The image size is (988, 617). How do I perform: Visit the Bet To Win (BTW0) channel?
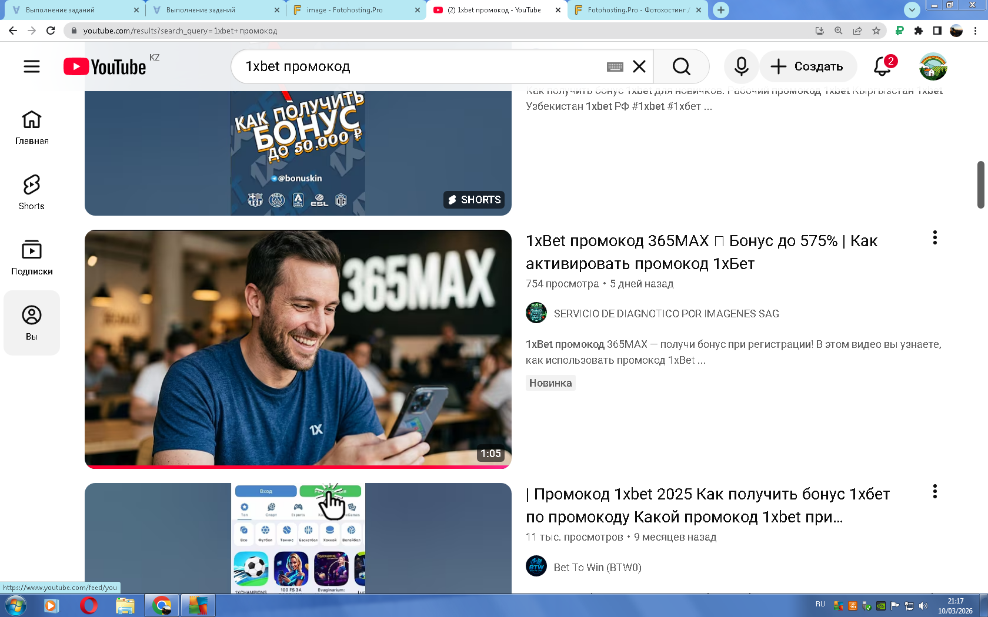click(598, 568)
